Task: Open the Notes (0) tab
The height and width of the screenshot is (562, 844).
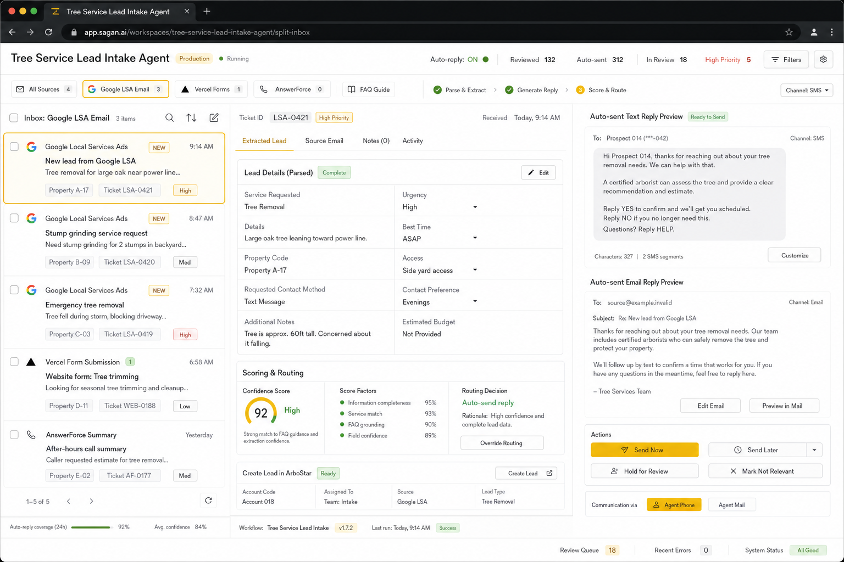Action: [376, 141]
